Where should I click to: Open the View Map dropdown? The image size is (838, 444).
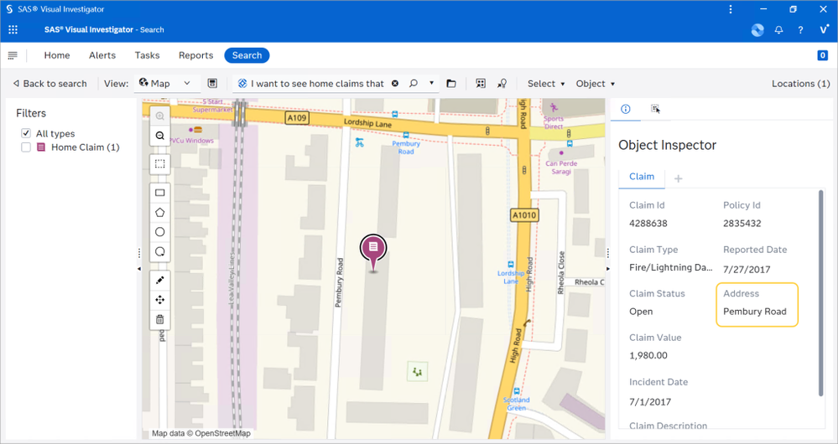(165, 83)
